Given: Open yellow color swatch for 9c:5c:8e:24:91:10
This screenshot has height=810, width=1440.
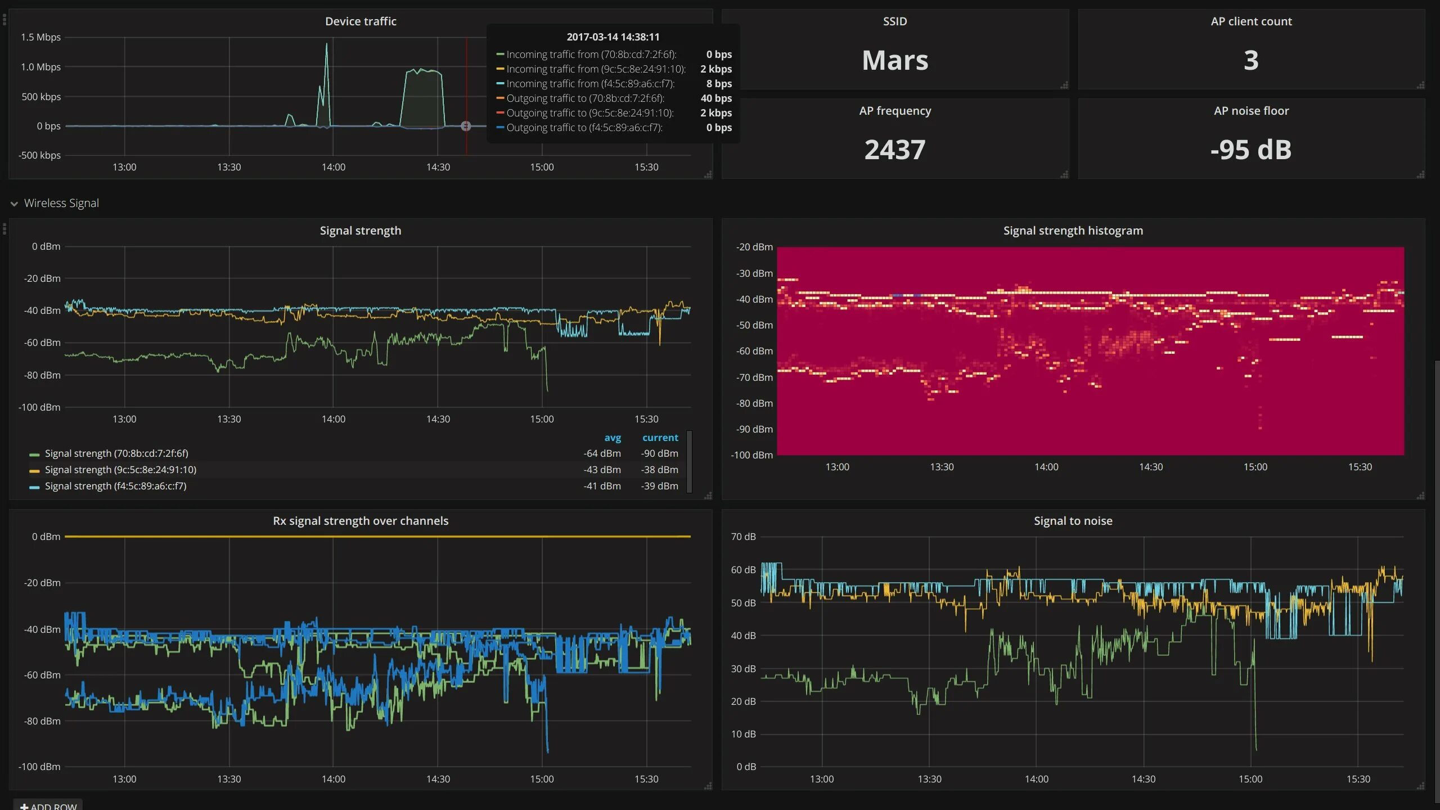Looking at the screenshot, I should pos(34,471).
